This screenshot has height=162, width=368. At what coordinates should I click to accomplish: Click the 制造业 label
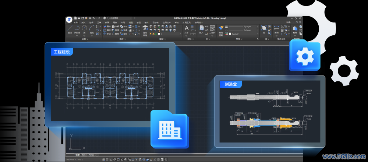(x=230, y=84)
